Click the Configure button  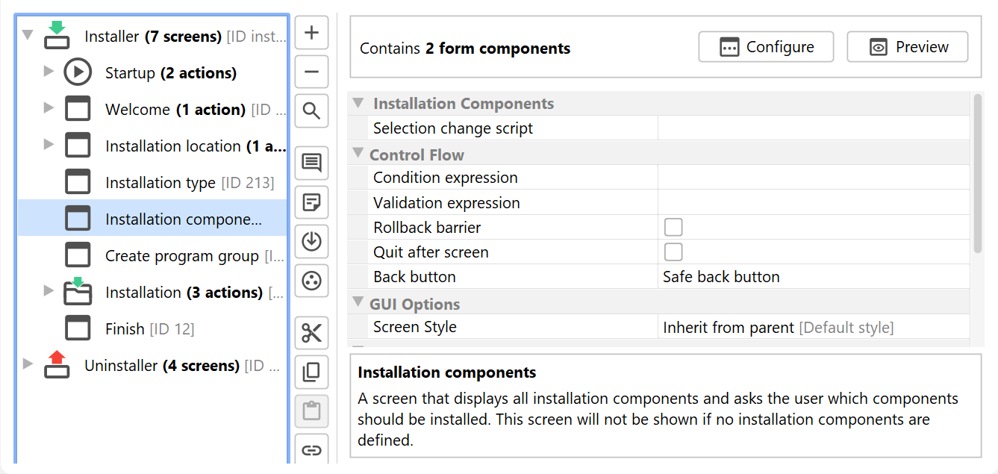[766, 47]
